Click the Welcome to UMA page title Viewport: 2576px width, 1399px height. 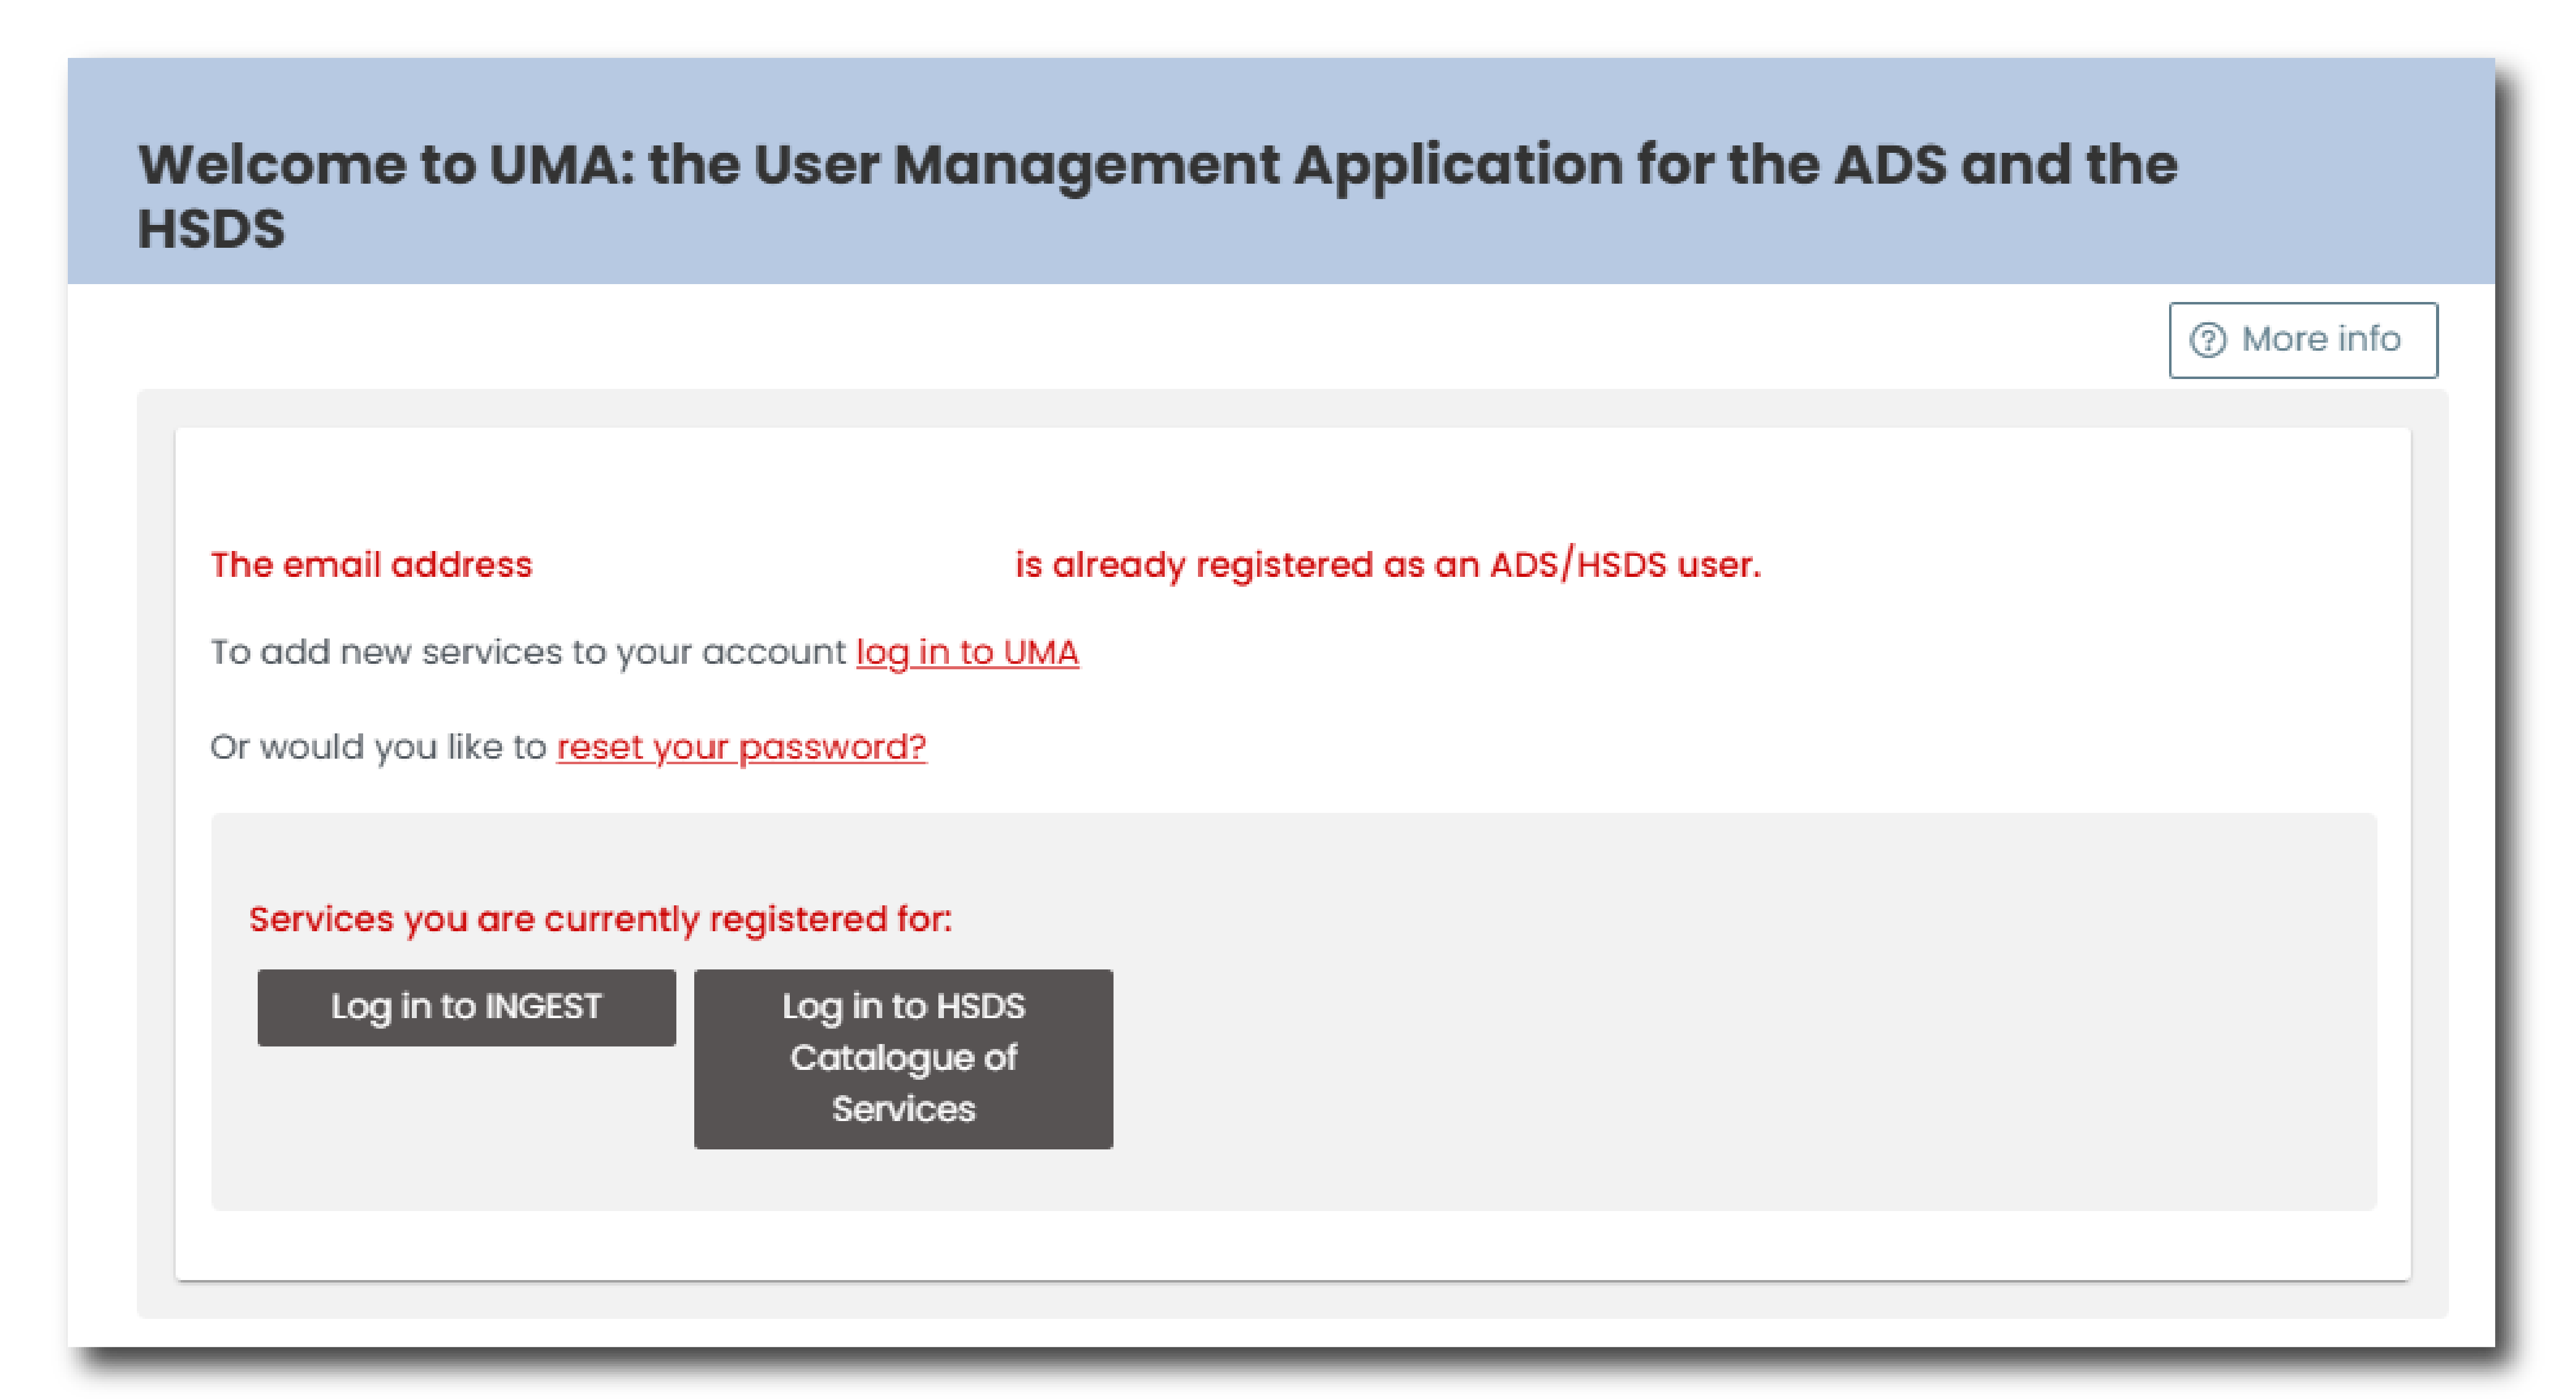tap(1157, 196)
